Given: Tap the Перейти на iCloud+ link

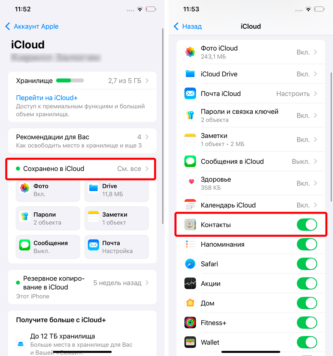Looking at the screenshot, I should click(47, 98).
